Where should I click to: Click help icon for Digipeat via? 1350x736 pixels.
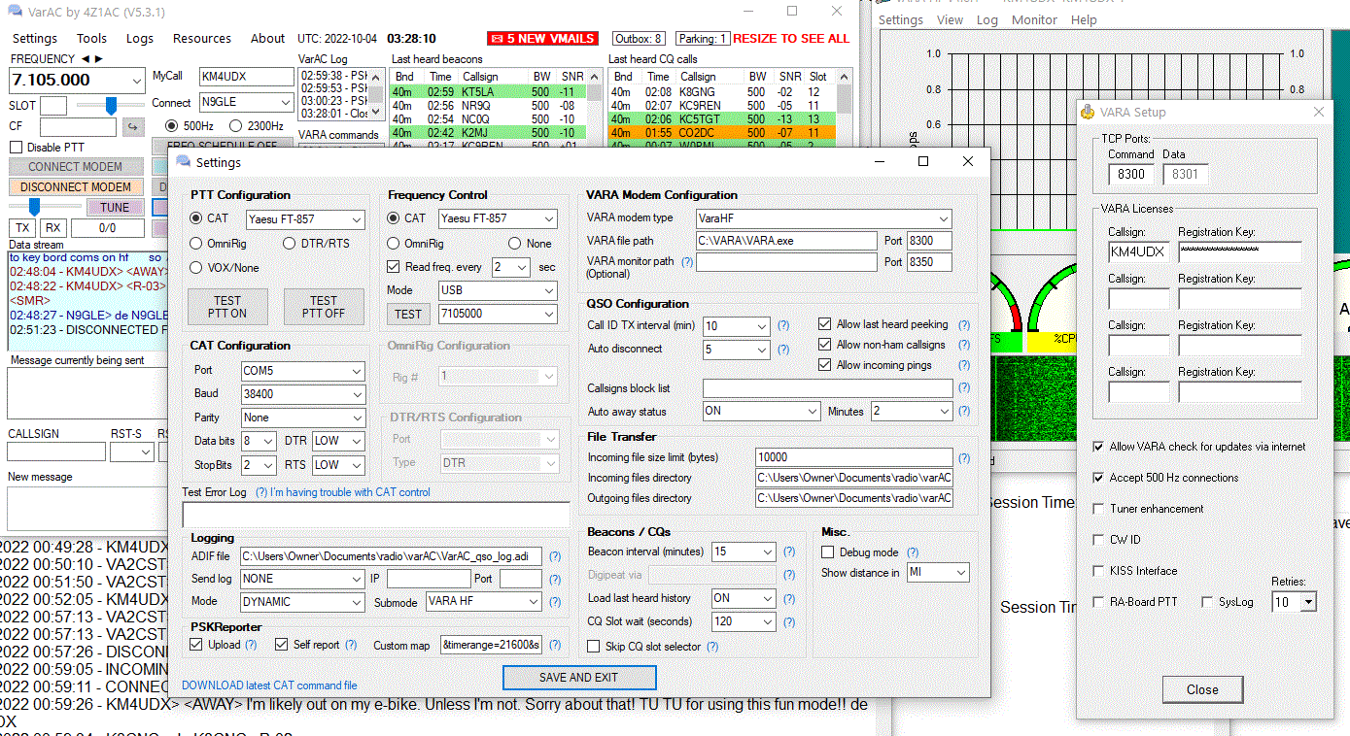pos(790,575)
